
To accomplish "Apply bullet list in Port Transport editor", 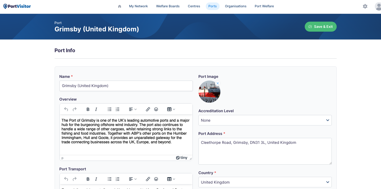I will [x=110, y=179].
